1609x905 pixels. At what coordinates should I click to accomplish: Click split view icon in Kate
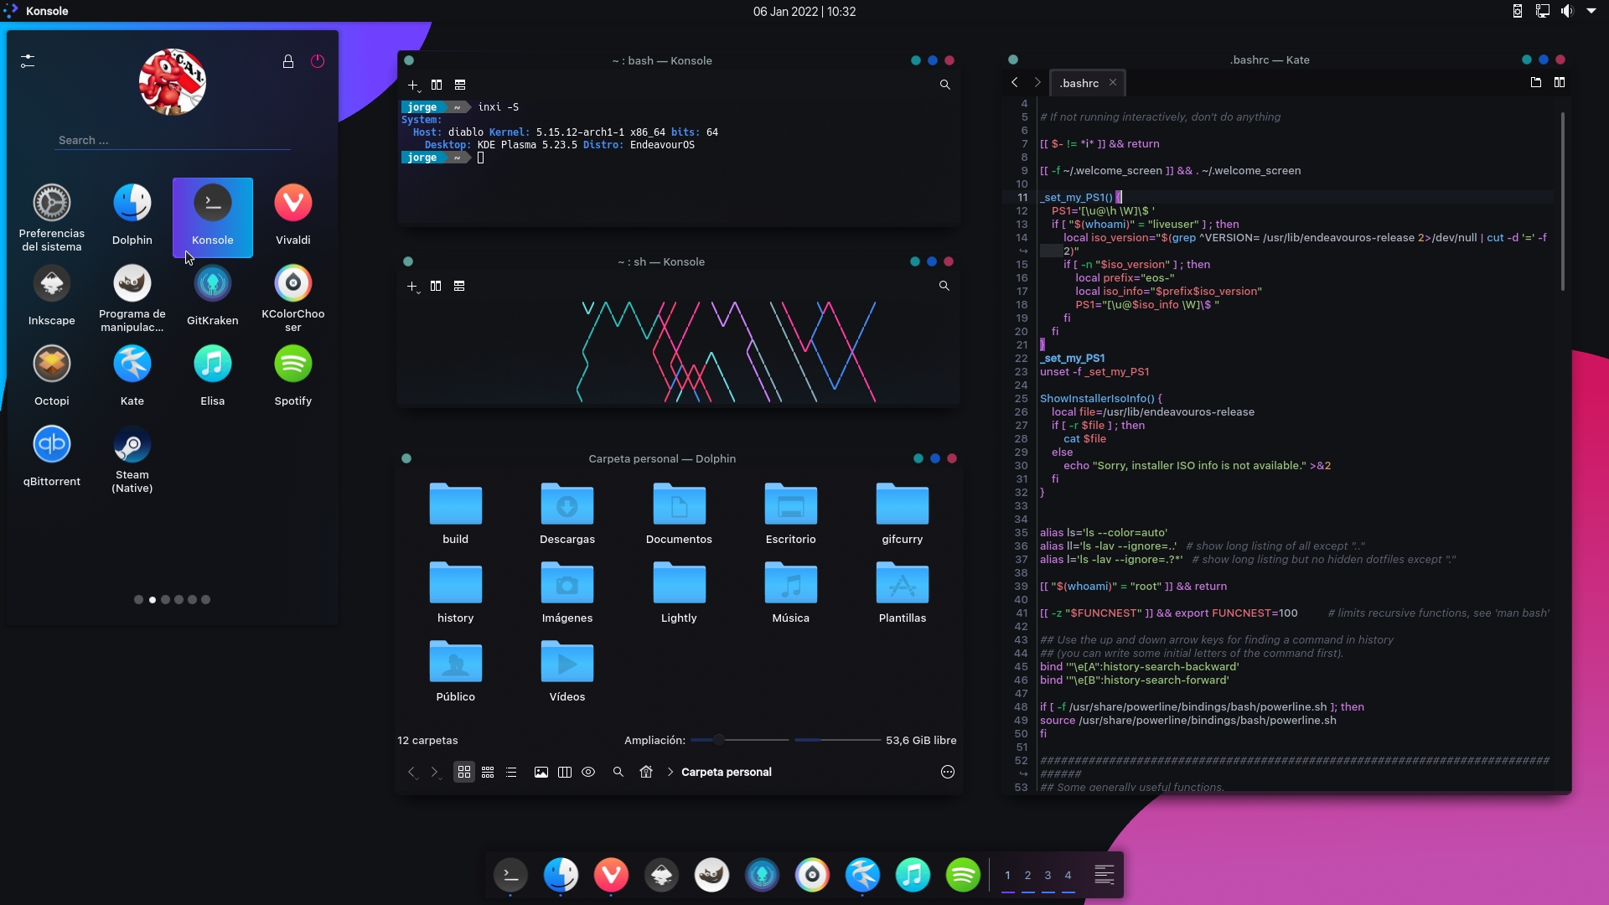(x=1560, y=82)
